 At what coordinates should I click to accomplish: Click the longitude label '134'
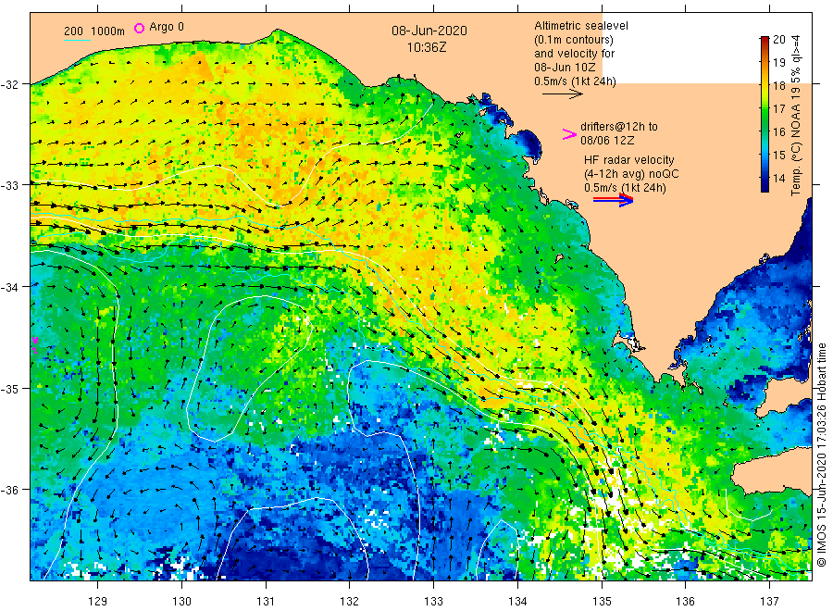(517, 602)
